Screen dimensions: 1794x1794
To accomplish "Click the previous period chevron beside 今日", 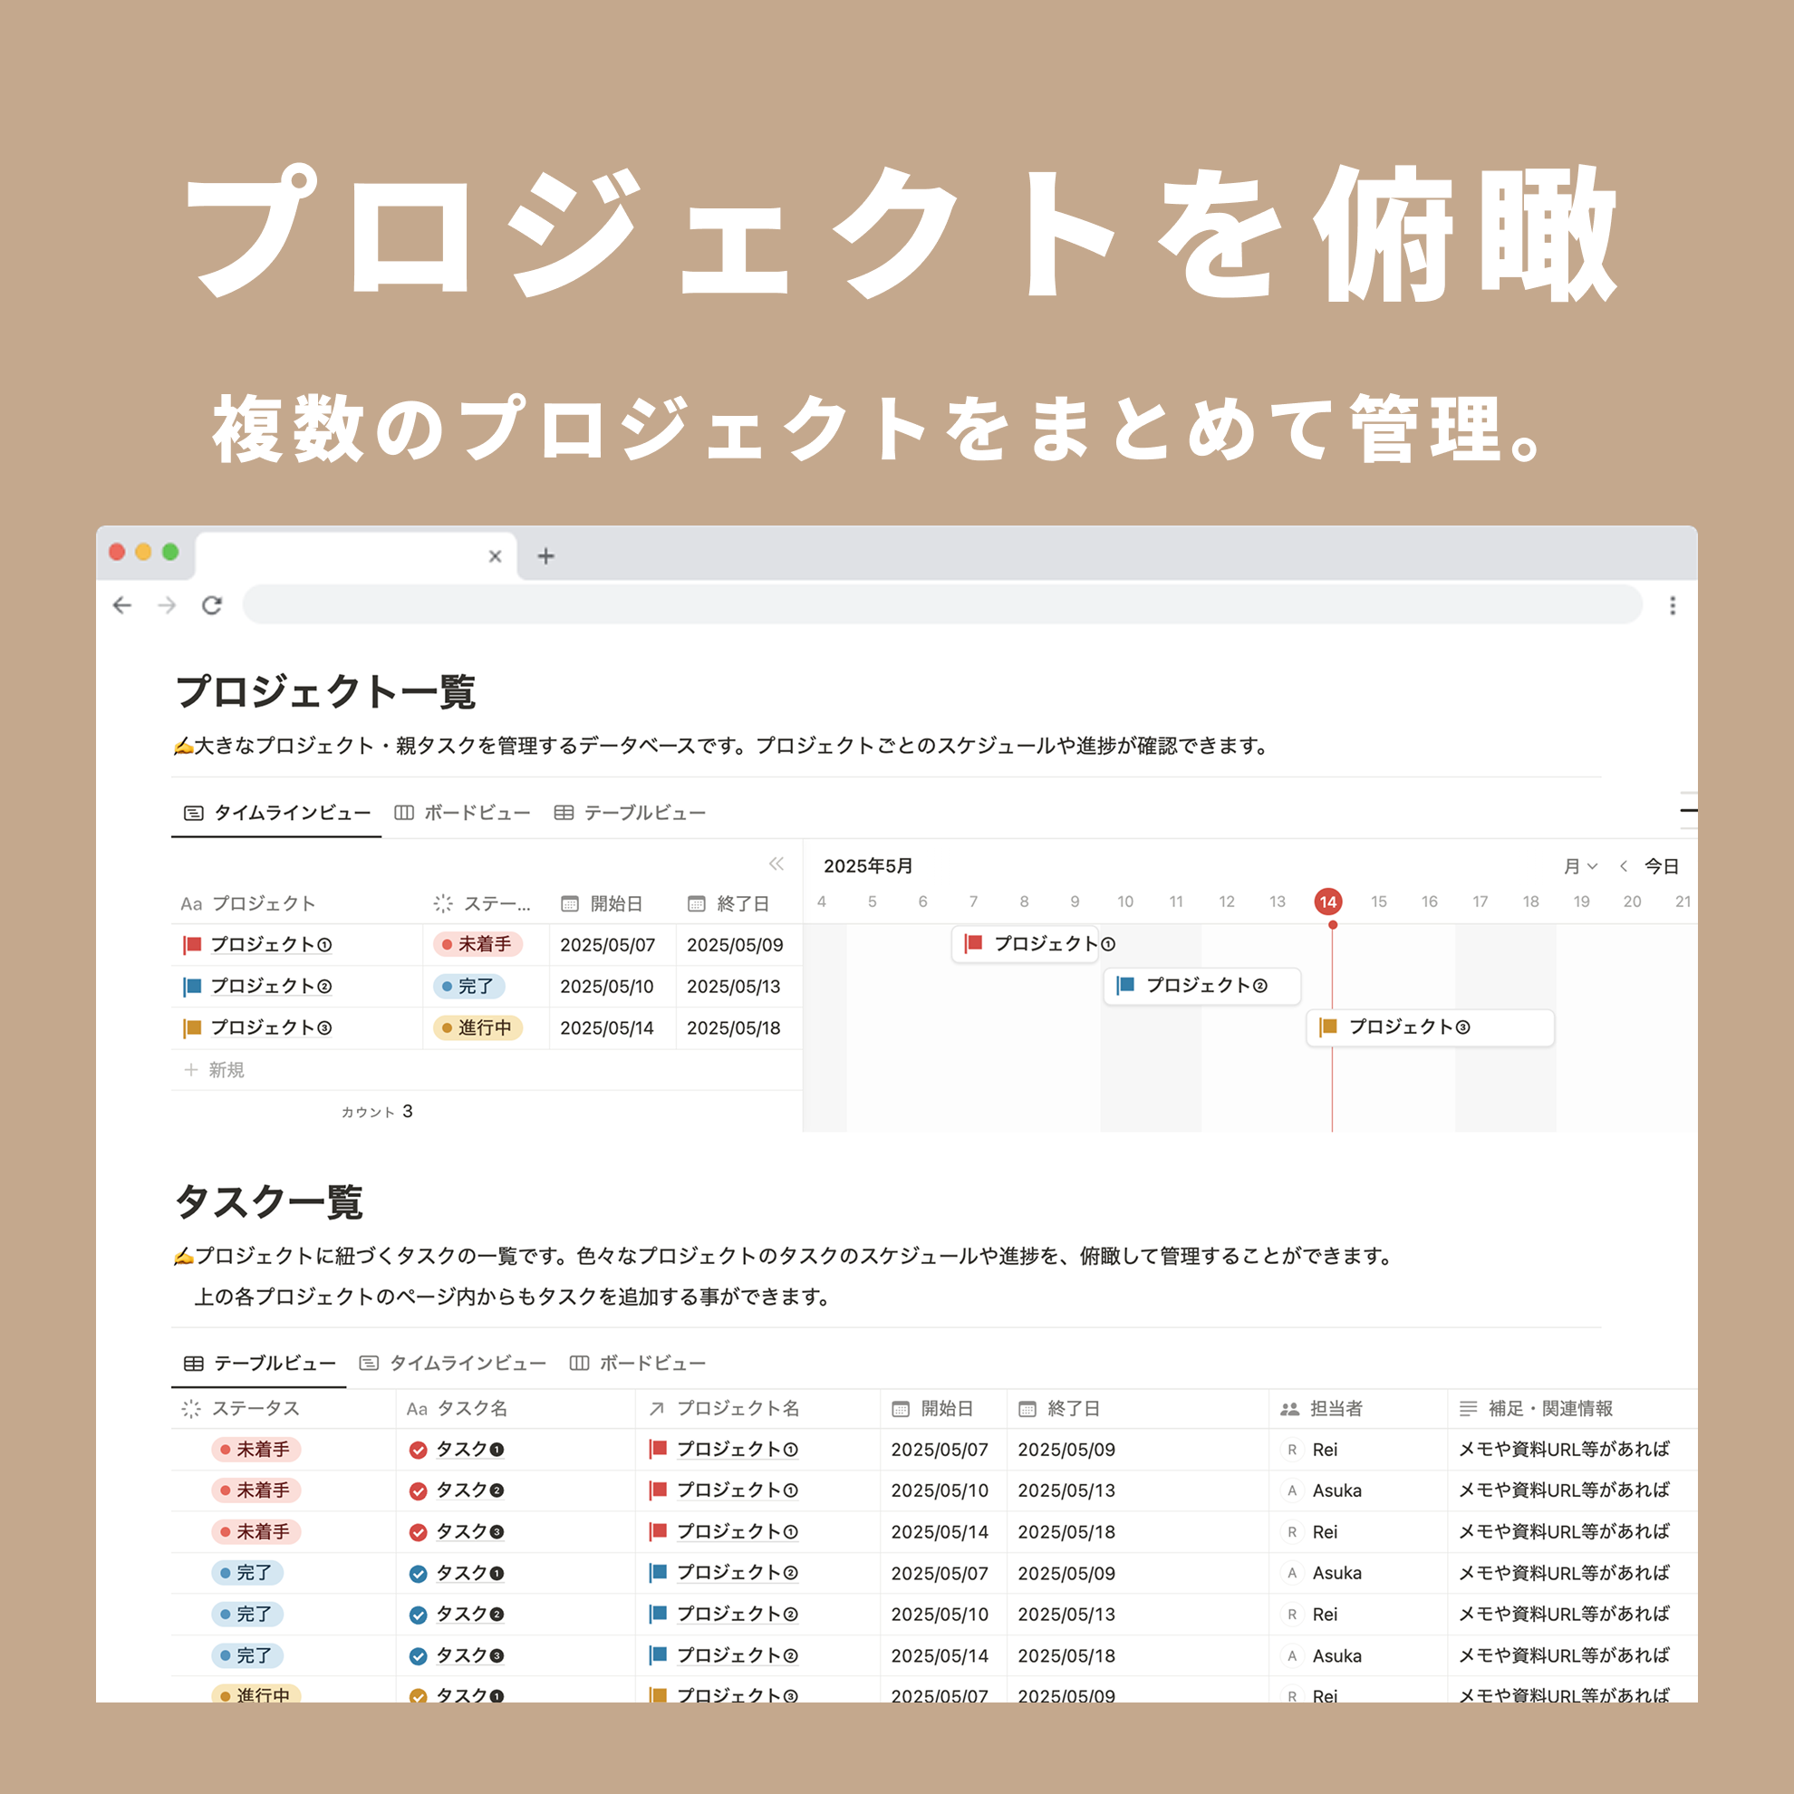I will (x=1623, y=866).
